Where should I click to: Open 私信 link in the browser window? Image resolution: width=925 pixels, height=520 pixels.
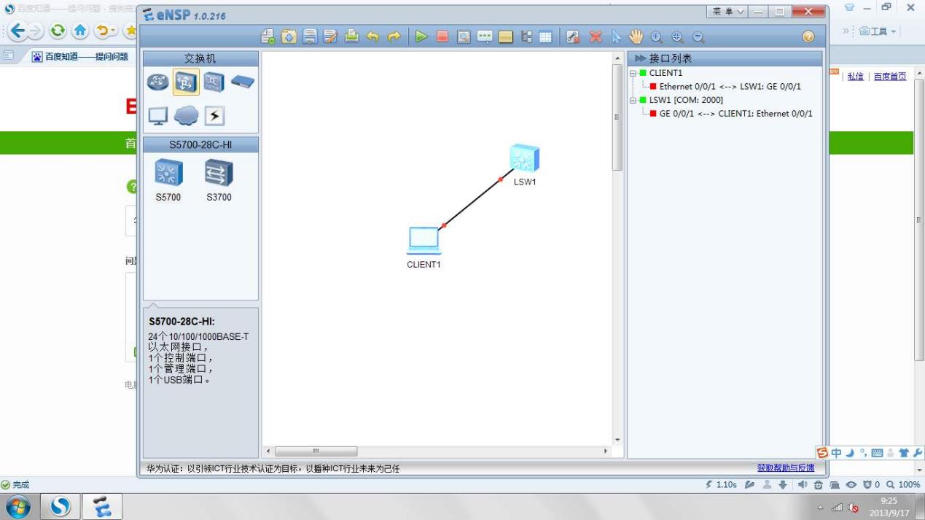click(855, 77)
